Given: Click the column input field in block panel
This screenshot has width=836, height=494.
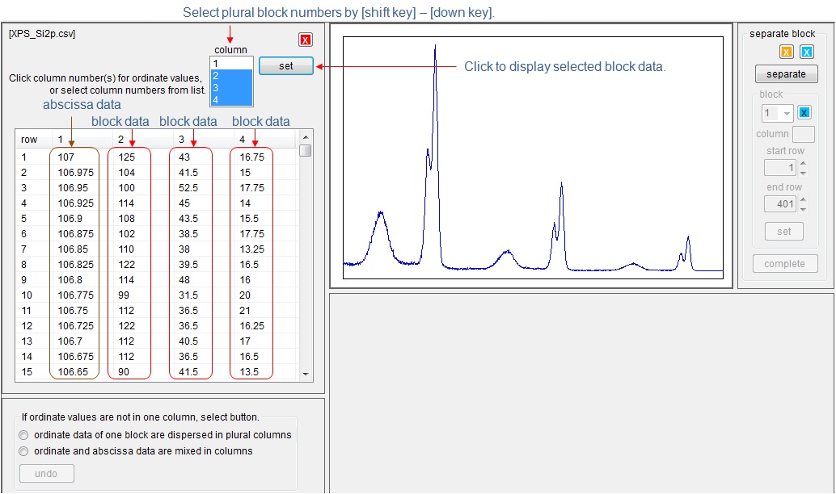Looking at the screenshot, I should pos(803,135).
